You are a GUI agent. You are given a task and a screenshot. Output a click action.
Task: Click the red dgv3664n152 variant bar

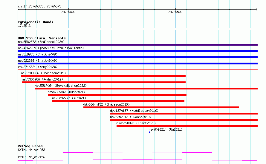(x=161, y=107)
